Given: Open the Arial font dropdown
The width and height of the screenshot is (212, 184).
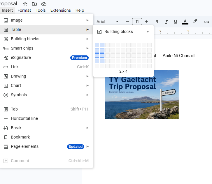Looking at the screenshot, I should (108, 22).
